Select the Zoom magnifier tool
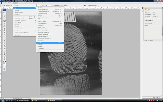The height and width of the screenshot is (102, 163). tap(5, 59)
